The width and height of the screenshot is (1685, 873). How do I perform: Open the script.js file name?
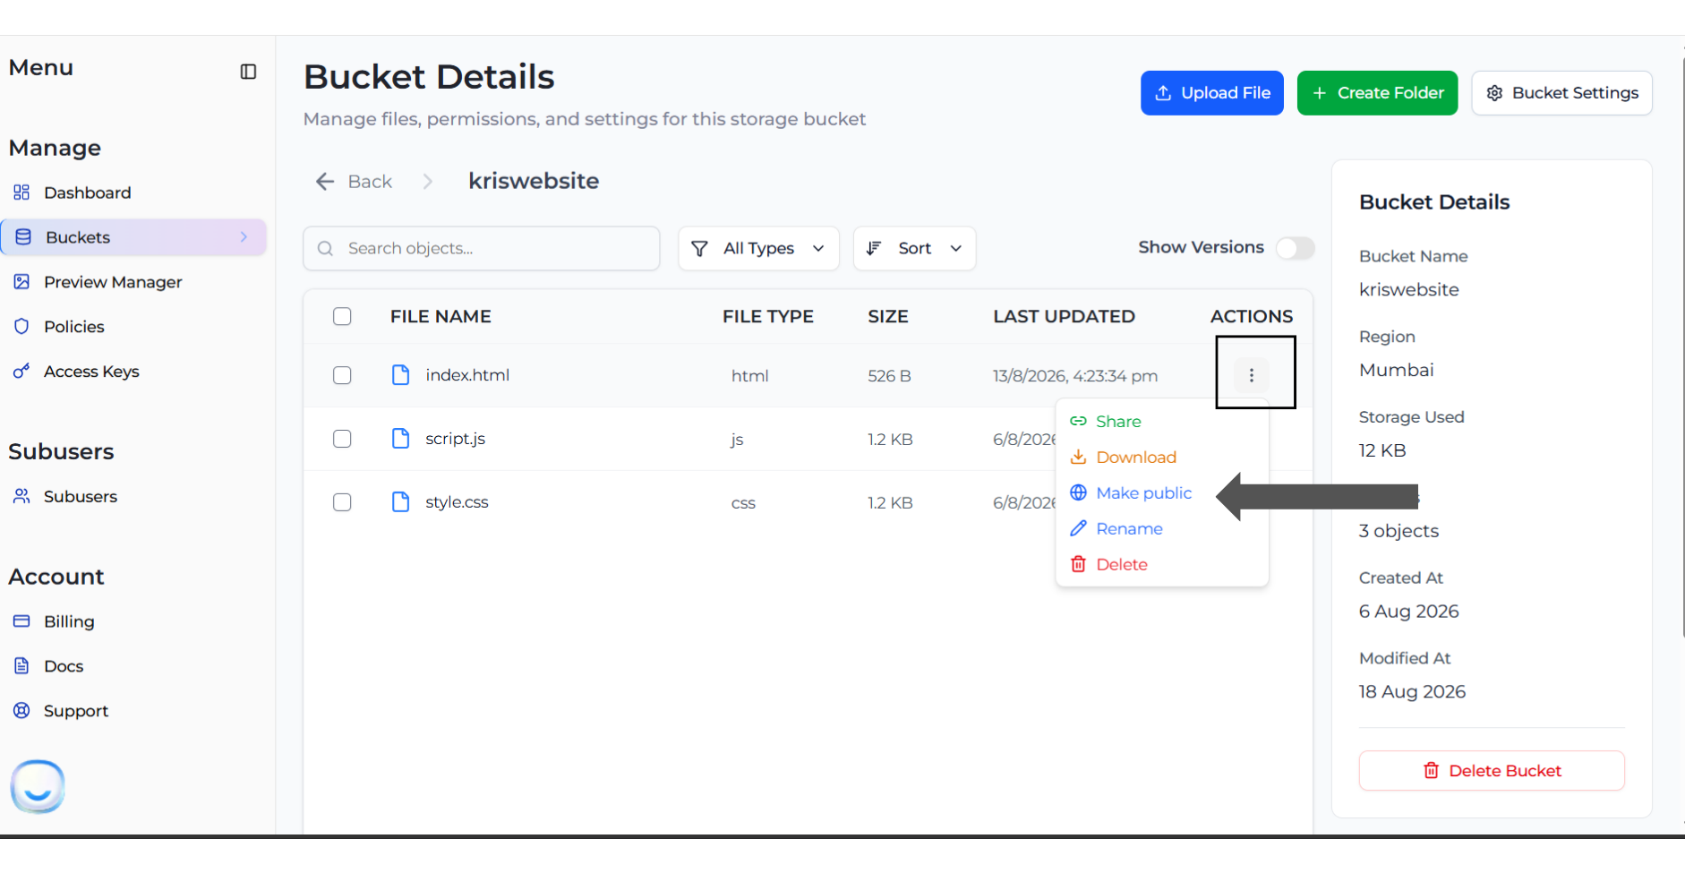(x=455, y=439)
